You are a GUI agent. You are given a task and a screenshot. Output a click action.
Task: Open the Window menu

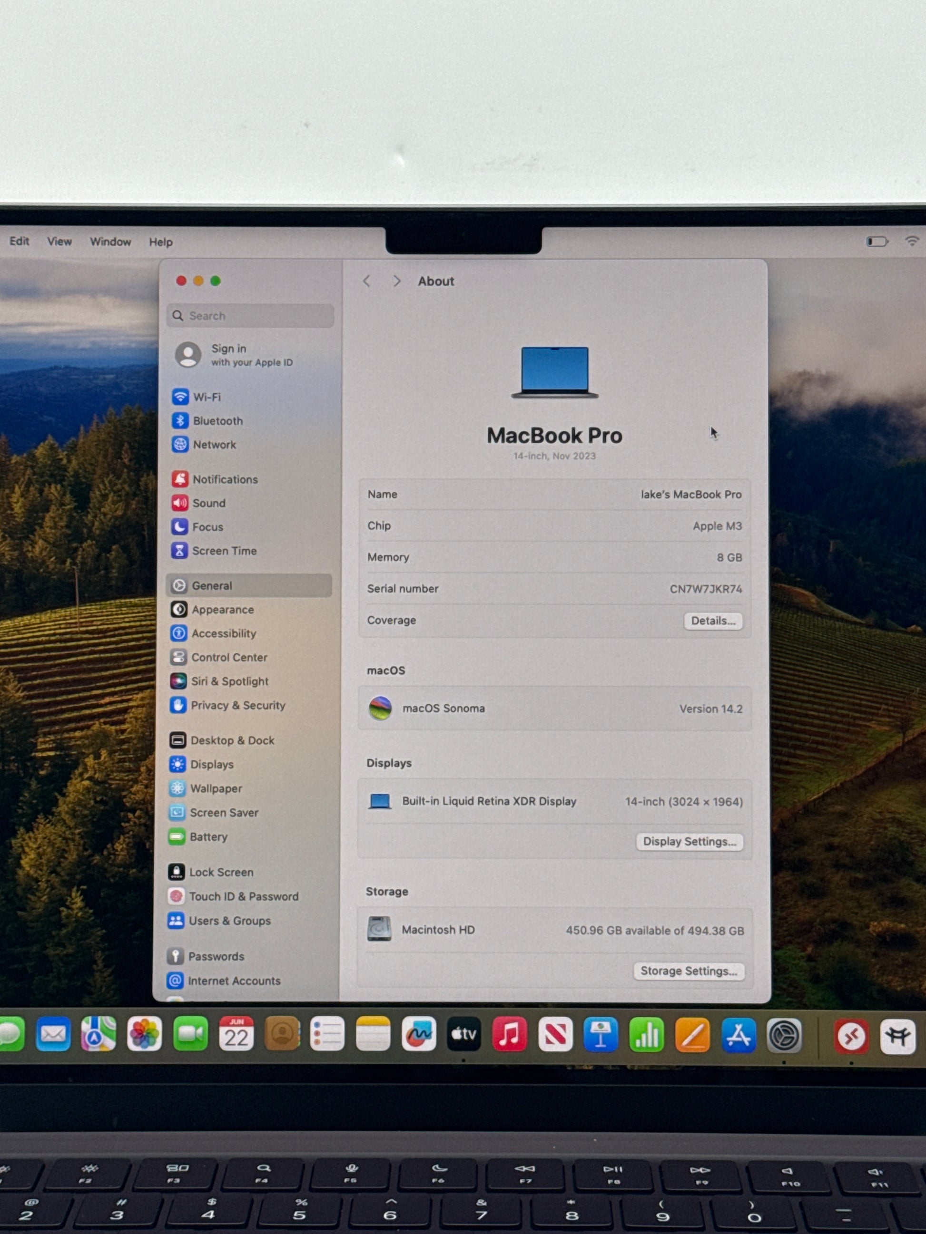(110, 242)
